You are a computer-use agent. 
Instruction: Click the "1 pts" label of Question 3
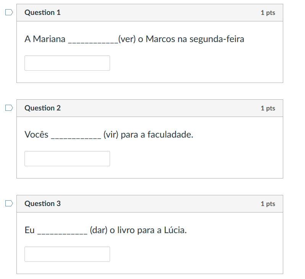(x=268, y=204)
